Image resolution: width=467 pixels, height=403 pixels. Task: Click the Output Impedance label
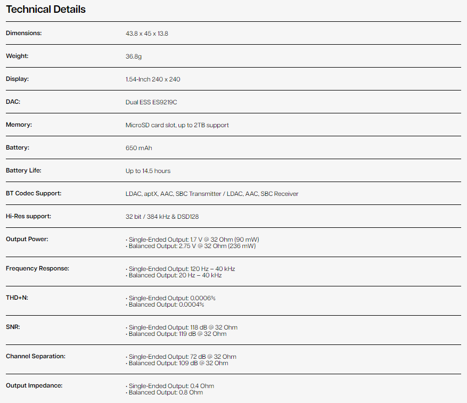point(34,385)
